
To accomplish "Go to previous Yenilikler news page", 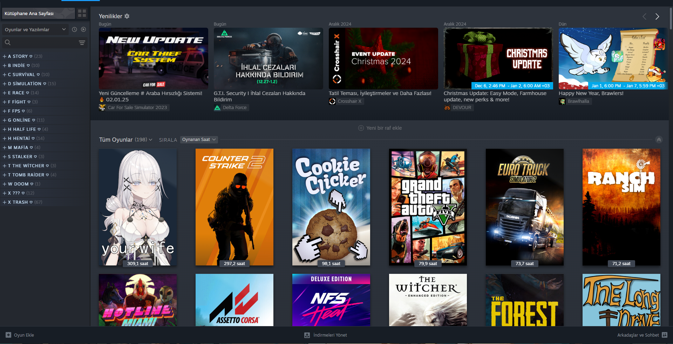I will (644, 16).
